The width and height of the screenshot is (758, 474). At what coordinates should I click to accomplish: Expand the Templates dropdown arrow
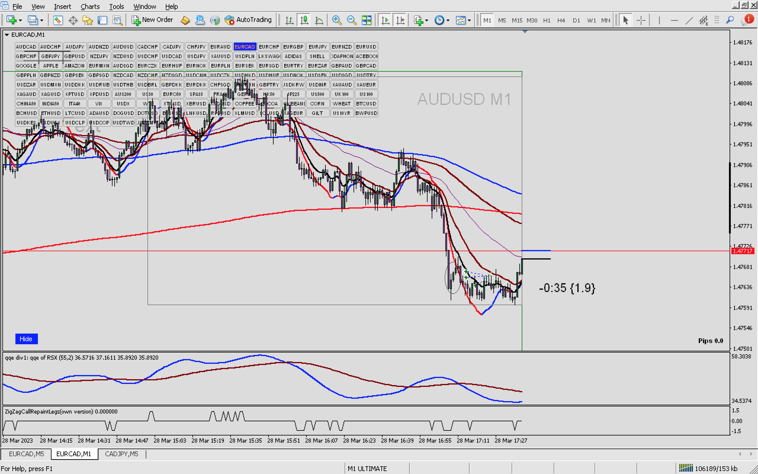469,21
